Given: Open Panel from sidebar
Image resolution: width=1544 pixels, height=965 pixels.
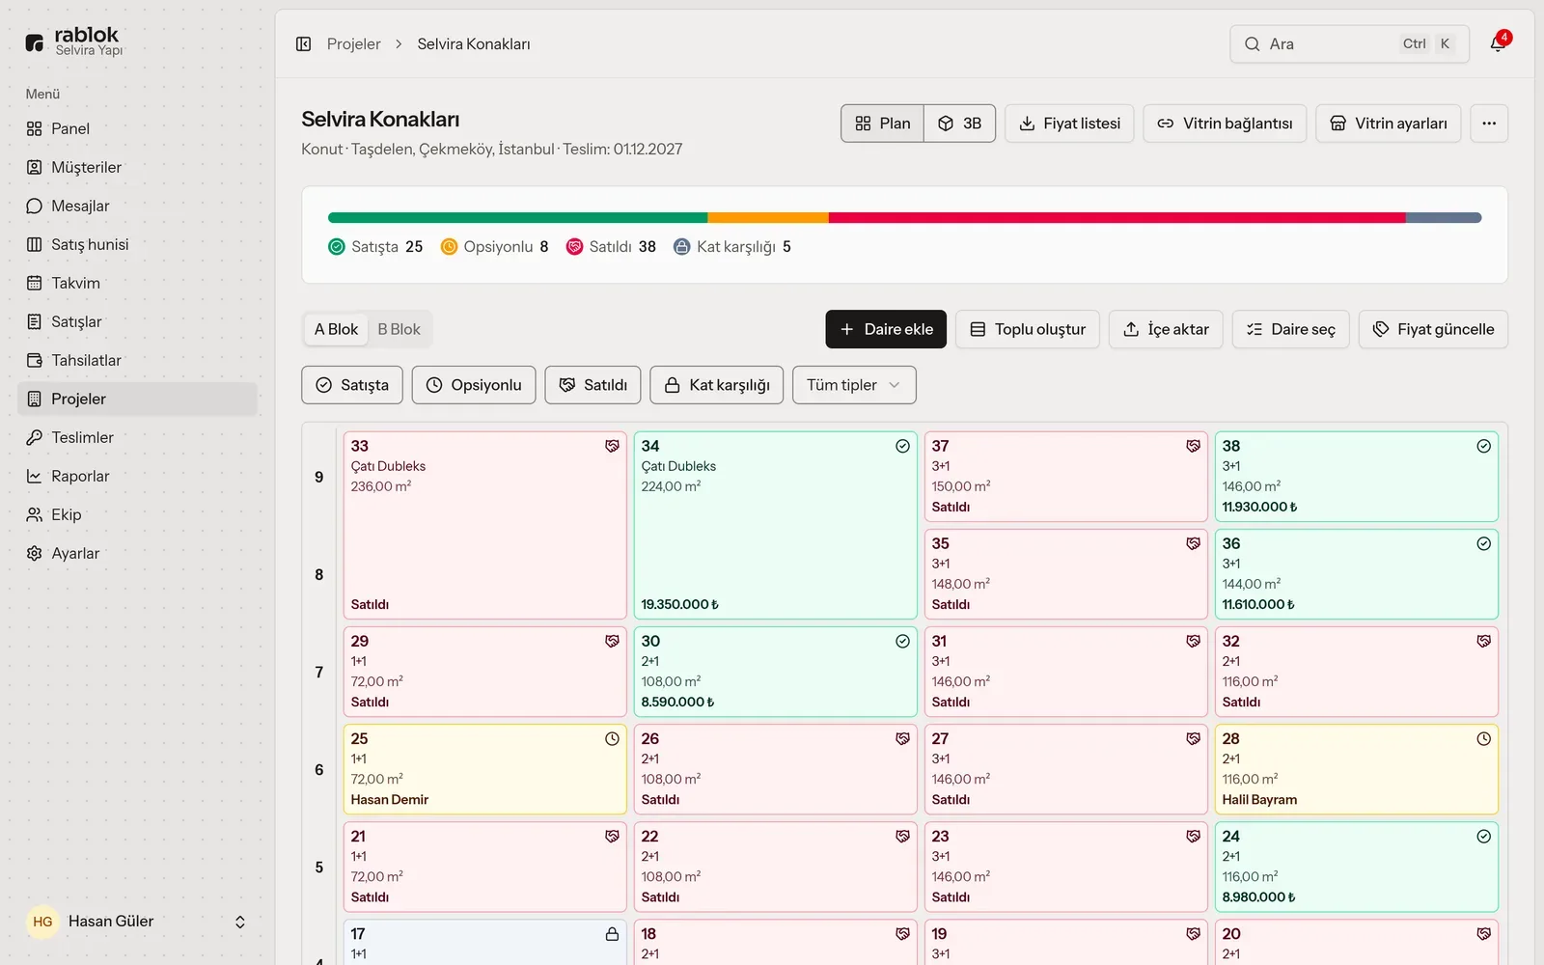Looking at the screenshot, I should click(137, 128).
